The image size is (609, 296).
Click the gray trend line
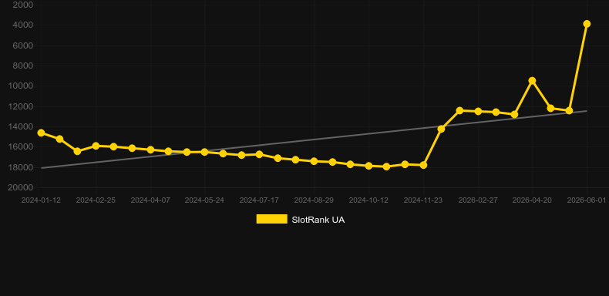click(x=314, y=140)
